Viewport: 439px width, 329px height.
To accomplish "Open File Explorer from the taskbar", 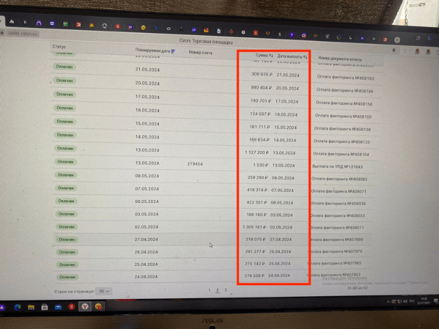I will tap(31, 307).
